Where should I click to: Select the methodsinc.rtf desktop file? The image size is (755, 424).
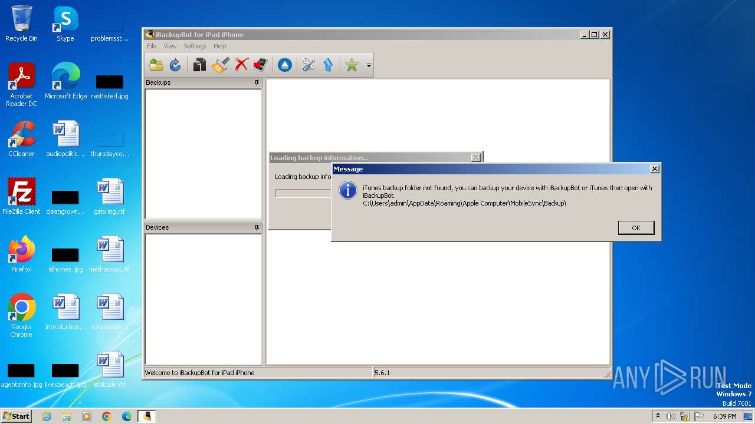click(x=110, y=254)
